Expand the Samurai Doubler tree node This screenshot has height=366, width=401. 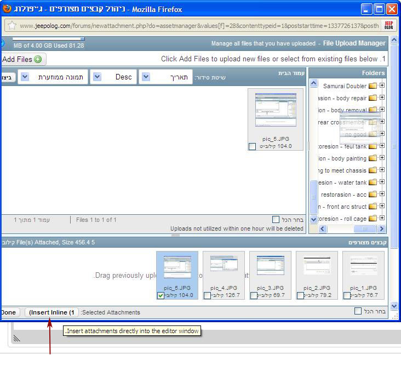coord(382,86)
